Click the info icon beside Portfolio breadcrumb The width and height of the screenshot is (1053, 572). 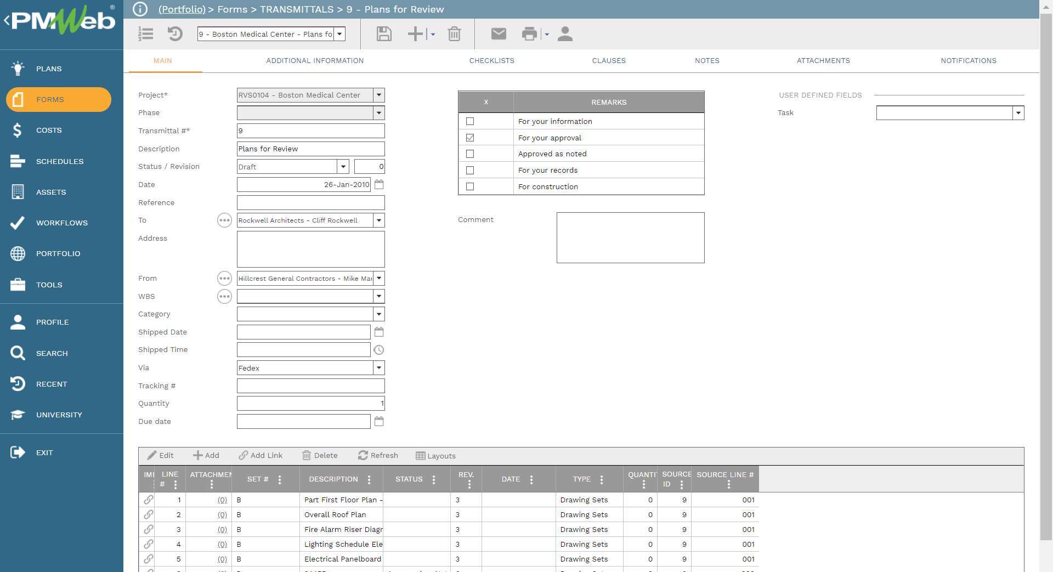pos(140,9)
